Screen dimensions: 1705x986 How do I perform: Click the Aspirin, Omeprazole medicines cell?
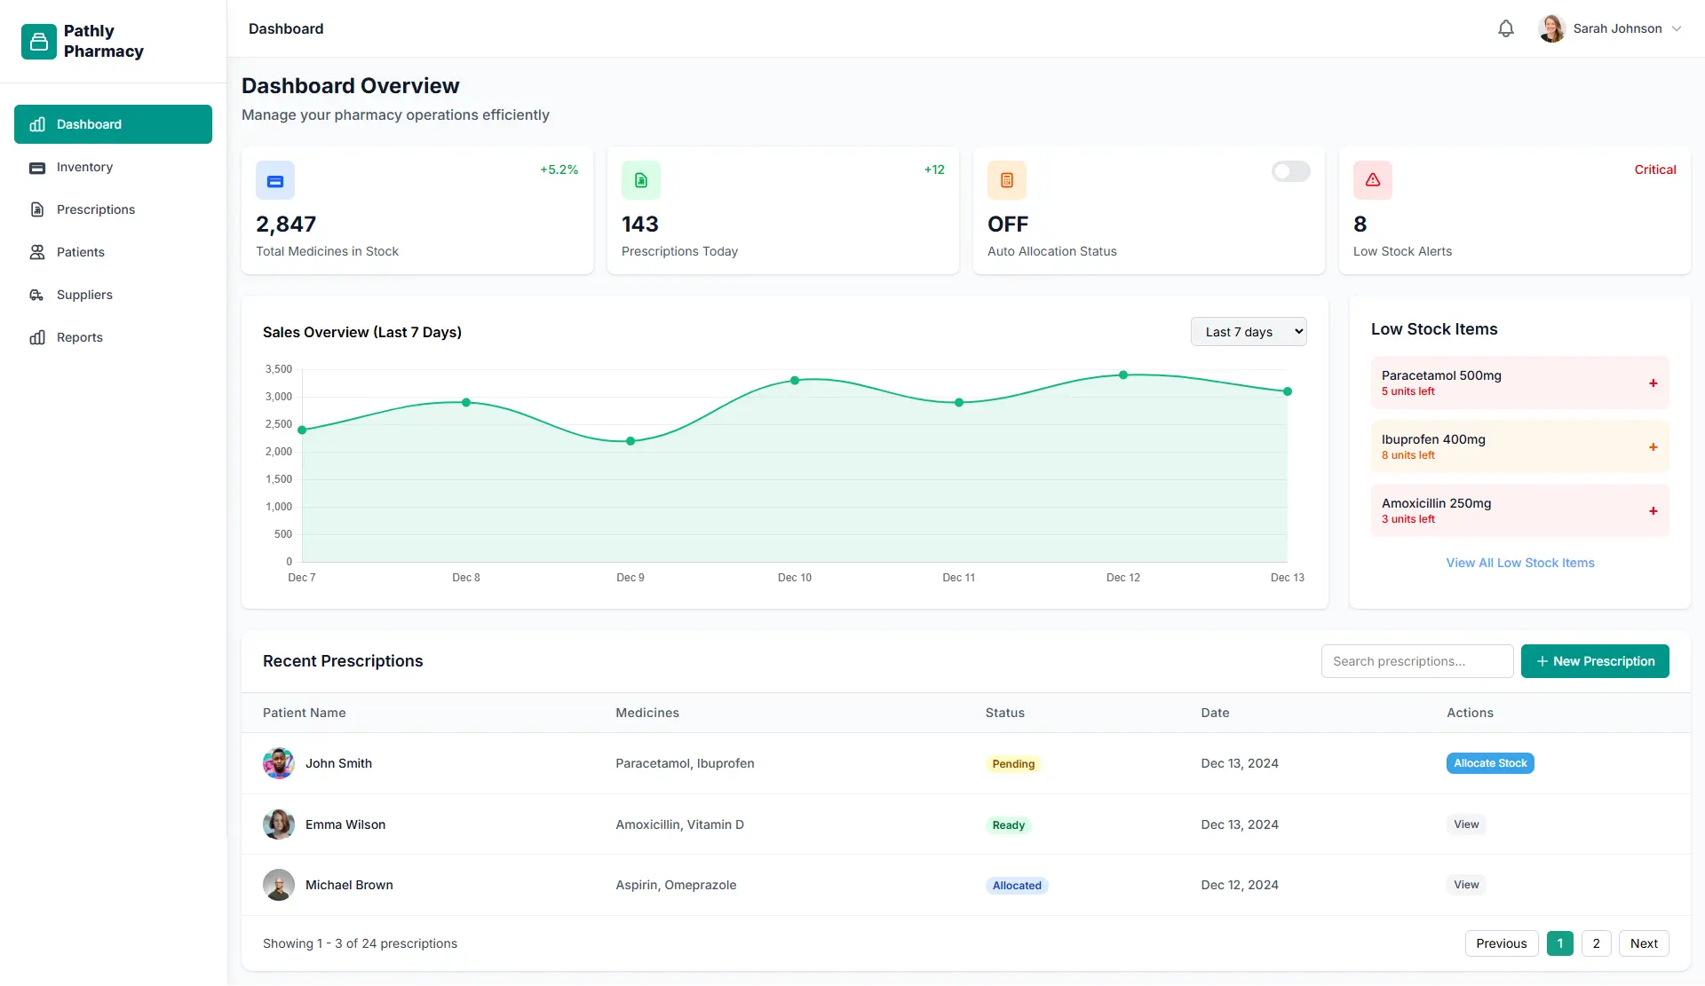click(x=676, y=885)
